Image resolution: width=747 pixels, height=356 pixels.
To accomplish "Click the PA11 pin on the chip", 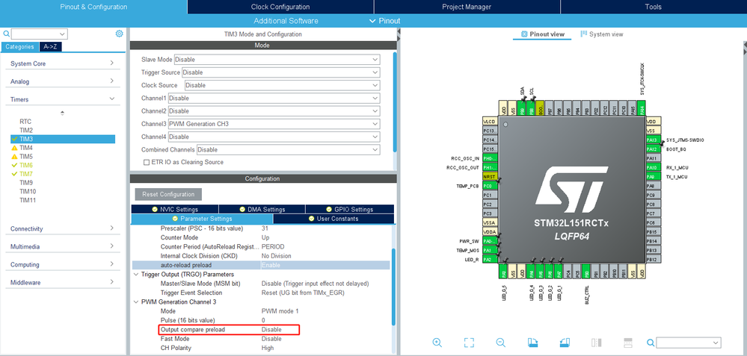I will pyautogui.click(x=653, y=158).
